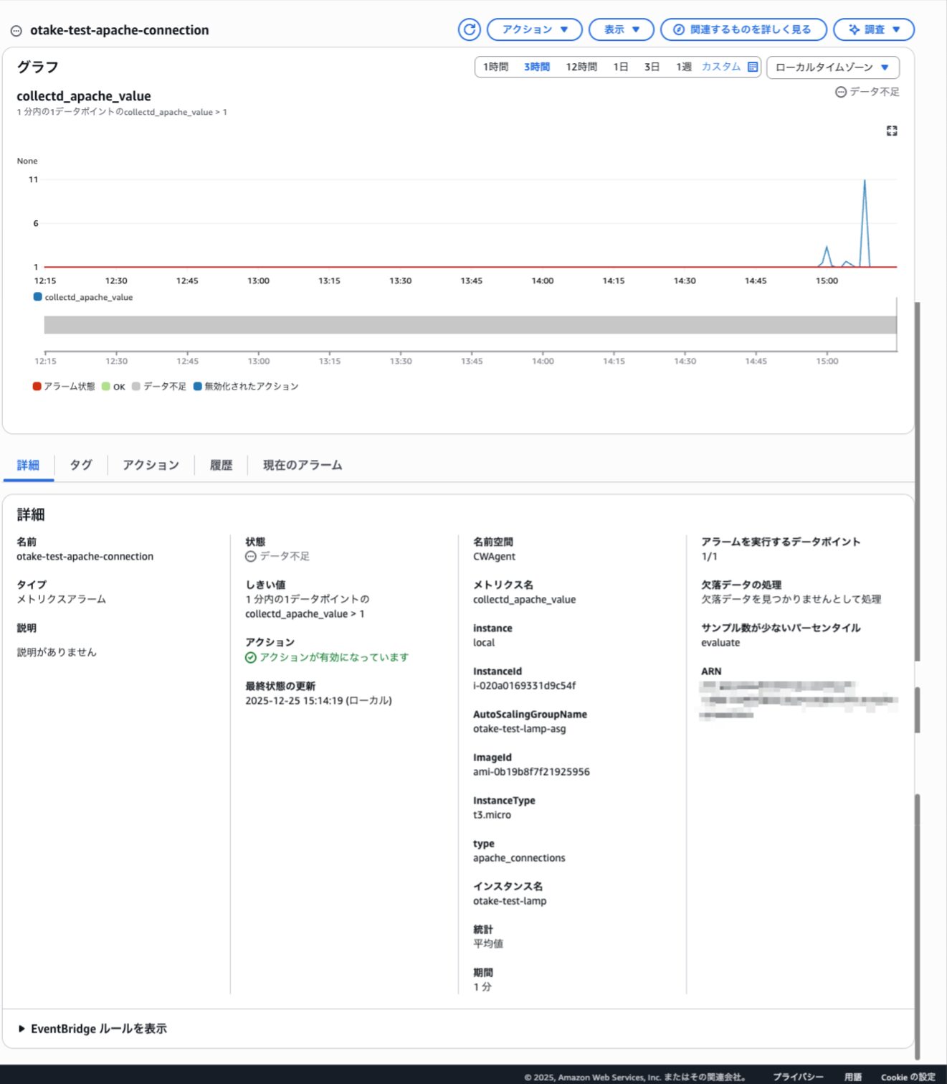
Task: Click the データ不足 status icon above the graph
Action: [841, 92]
